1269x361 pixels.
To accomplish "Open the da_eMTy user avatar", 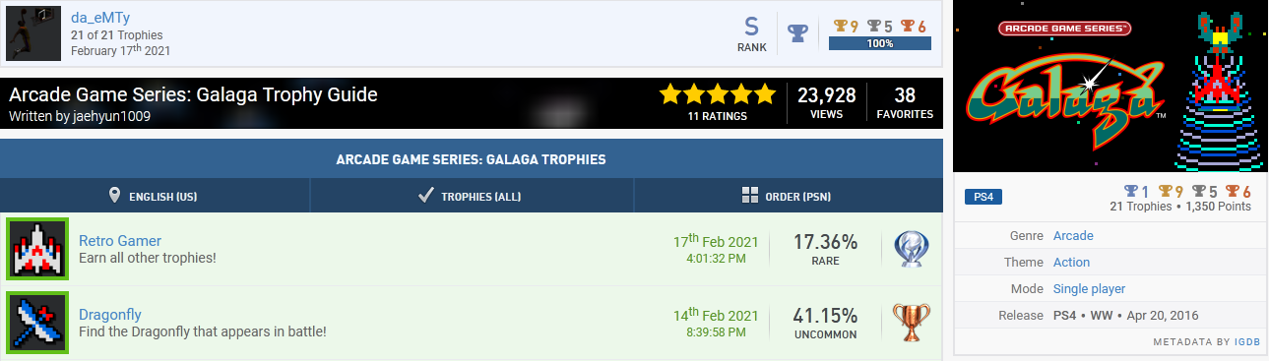I will tap(34, 32).
